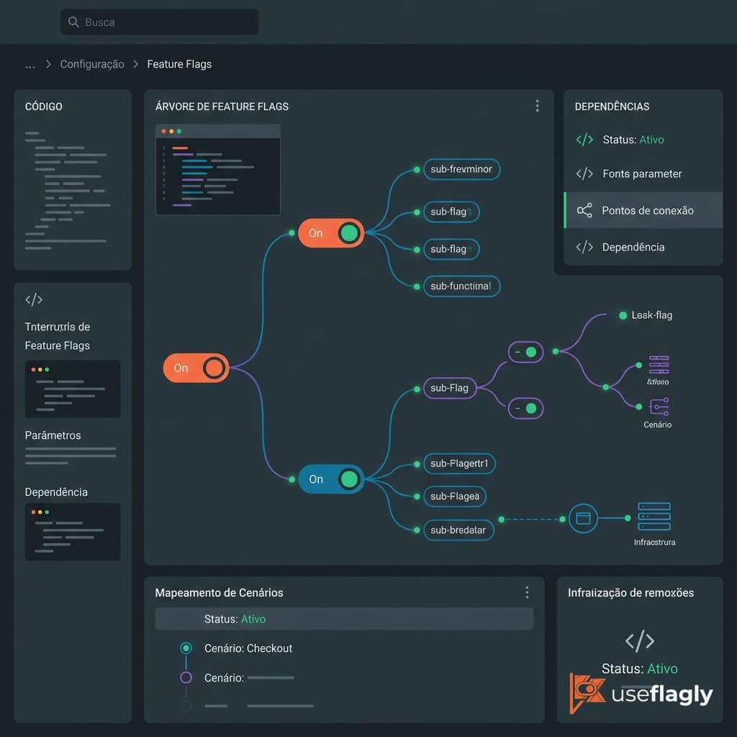The height and width of the screenshot is (737, 737).
Task: Open Árvore de Feature Flags options menu
Action: click(537, 106)
